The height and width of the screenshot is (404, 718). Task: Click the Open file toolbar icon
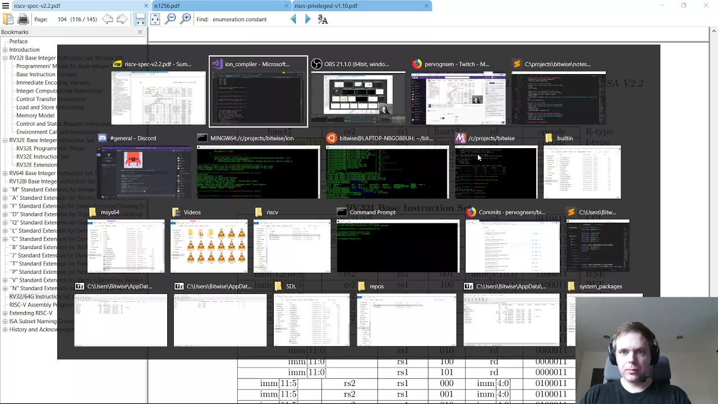click(x=8, y=19)
